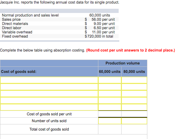Click the '9.00 per unit' value

point(104,24)
